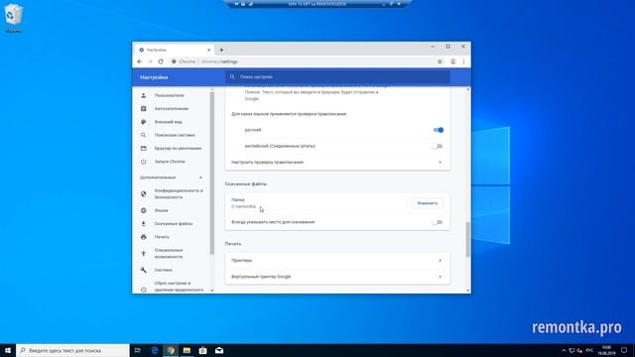Click the chrome://settings address bar
The width and height of the screenshot is (635, 357).
tap(306, 61)
